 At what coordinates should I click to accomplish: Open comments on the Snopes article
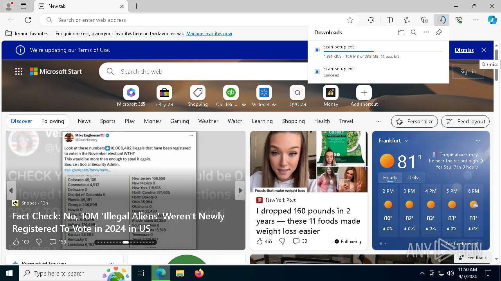pyautogui.click(x=57, y=242)
